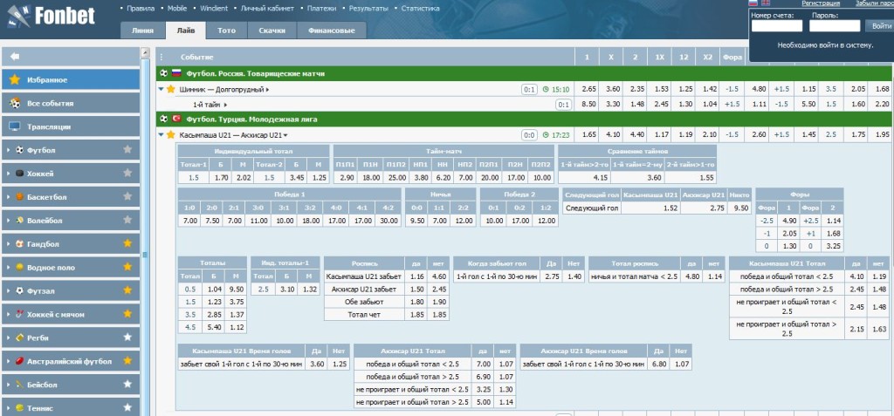Collapse Касымпаша U21 row triangle
Image resolution: width=894 pixels, height=416 pixels.
pyautogui.click(x=161, y=135)
